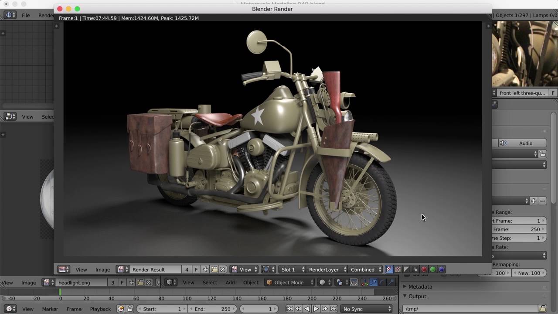Viewport: 558px width, 314px height.
Task: Set fake user for Render Result
Action: coord(196,270)
